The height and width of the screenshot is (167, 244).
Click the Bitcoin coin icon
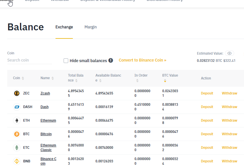[x=17, y=134]
